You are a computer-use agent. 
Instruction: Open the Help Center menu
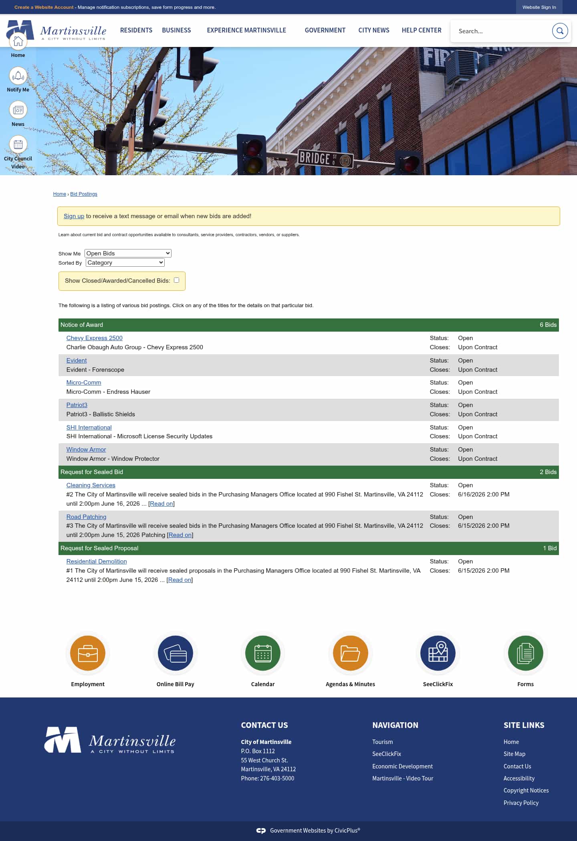pyautogui.click(x=422, y=30)
